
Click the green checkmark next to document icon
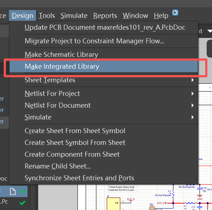coord(22,191)
